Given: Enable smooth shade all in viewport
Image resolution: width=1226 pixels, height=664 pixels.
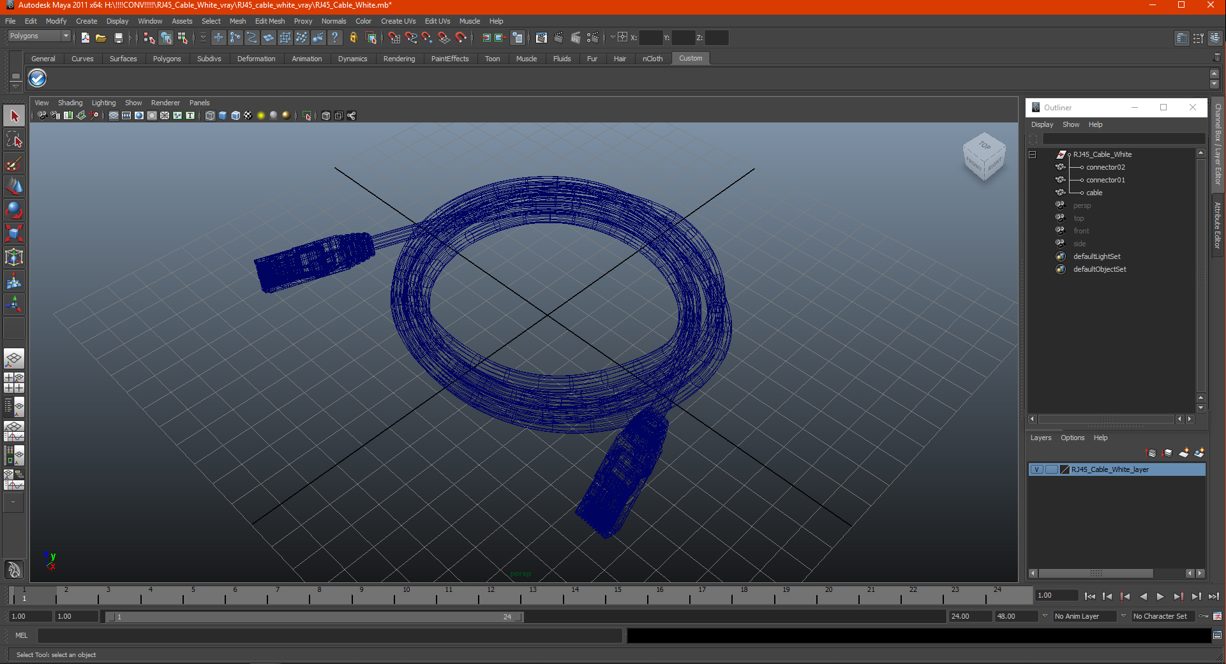Looking at the screenshot, I should click(x=223, y=115).
